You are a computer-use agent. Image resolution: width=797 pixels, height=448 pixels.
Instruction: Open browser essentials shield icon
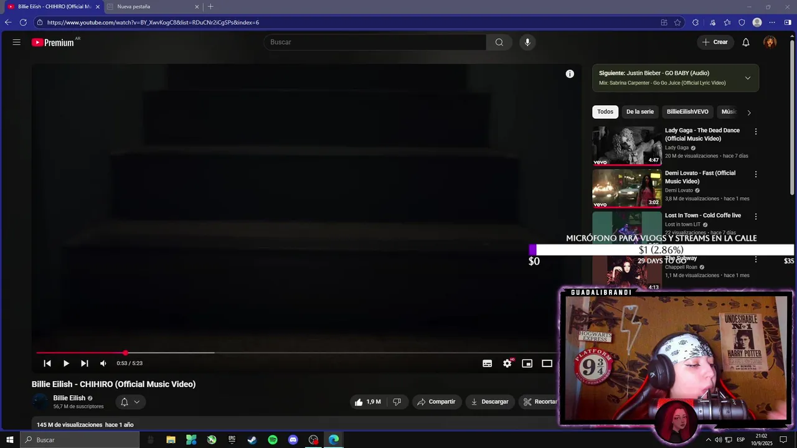click(742, 22)
